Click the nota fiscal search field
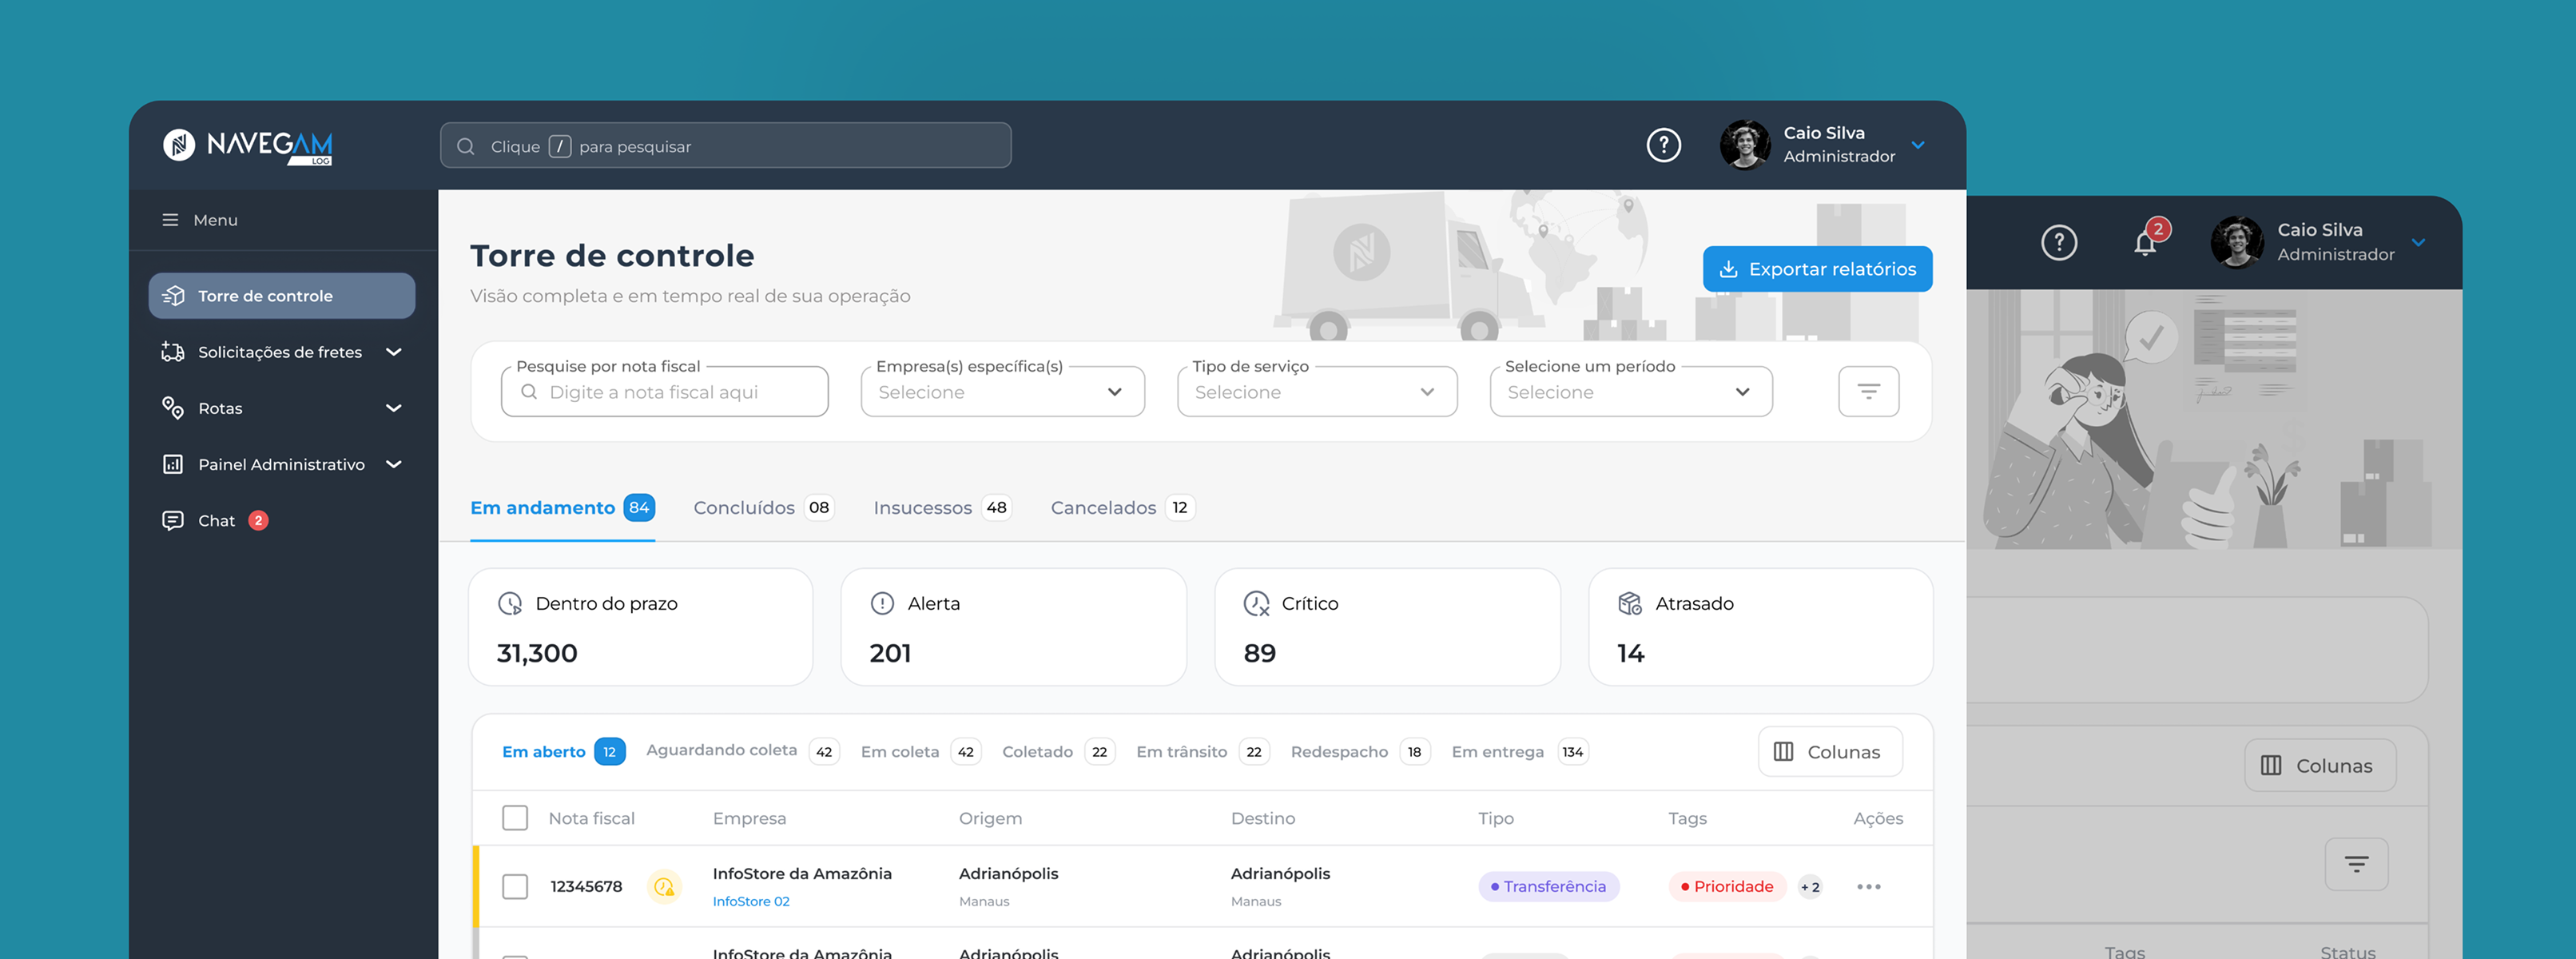 [x=665, y=392]
